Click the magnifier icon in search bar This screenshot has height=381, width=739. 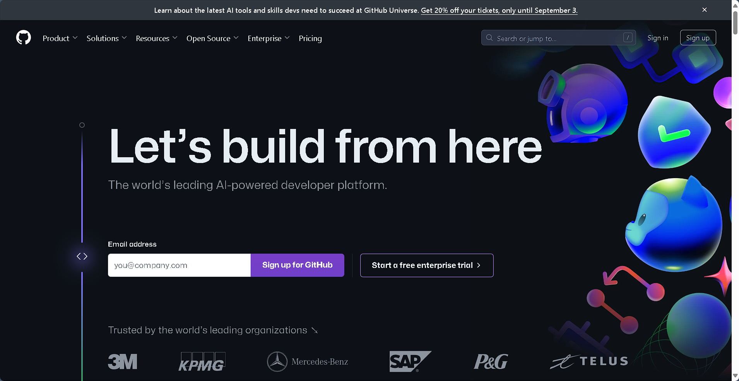coord(489,38)
